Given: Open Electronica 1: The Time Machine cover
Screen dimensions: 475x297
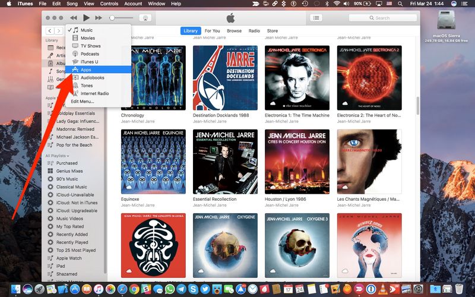Looking at the screenshot, I should 297,78.
